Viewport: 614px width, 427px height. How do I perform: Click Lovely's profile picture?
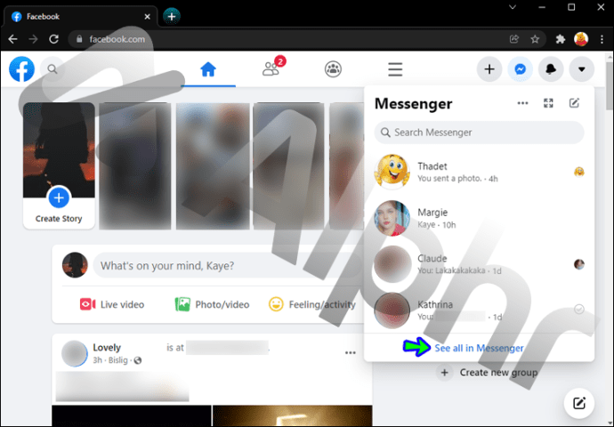tap(75, 353)
